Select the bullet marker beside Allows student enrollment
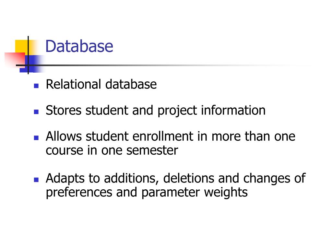 pyautogui.click(x=36, y=138)
